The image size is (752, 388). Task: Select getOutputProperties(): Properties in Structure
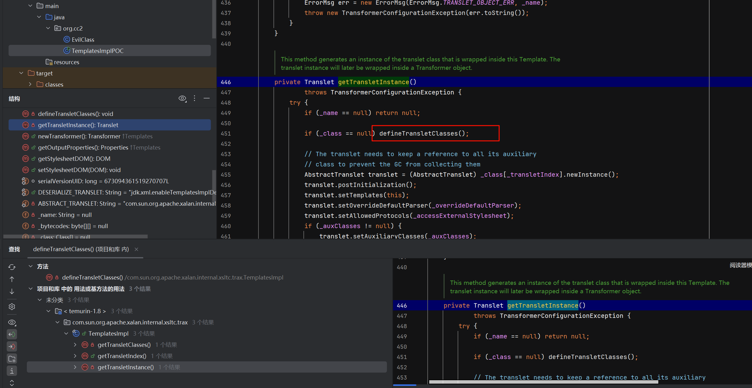tap(83, 147)
